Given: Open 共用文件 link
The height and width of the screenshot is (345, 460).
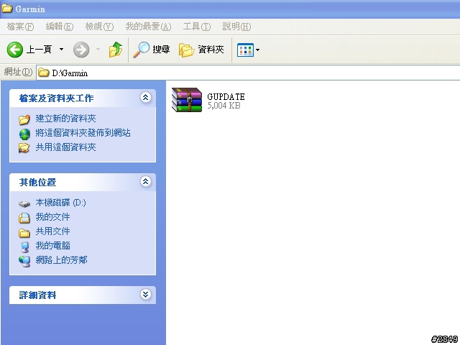Looking at the screenshot, I should click(52, 231).
